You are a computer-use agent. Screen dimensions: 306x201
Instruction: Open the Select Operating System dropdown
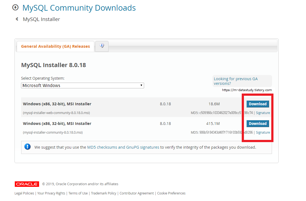click(83, 85)
